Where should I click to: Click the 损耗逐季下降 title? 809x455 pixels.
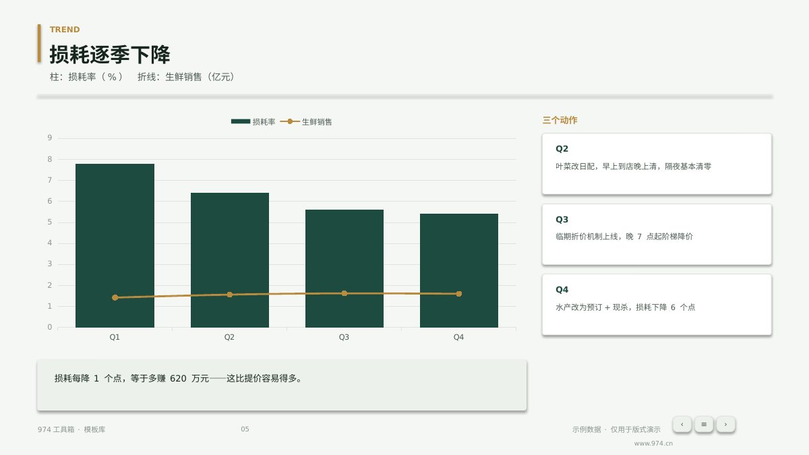pos(110,55)
